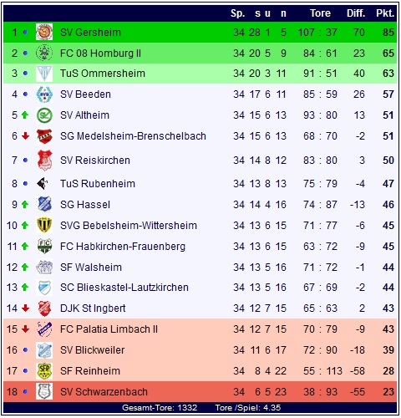The height and width of the screenshot is (418, 401).
Task: Click the SG Hassel blue shield logo
Action: pyautogui.click(x=44, y=204)
